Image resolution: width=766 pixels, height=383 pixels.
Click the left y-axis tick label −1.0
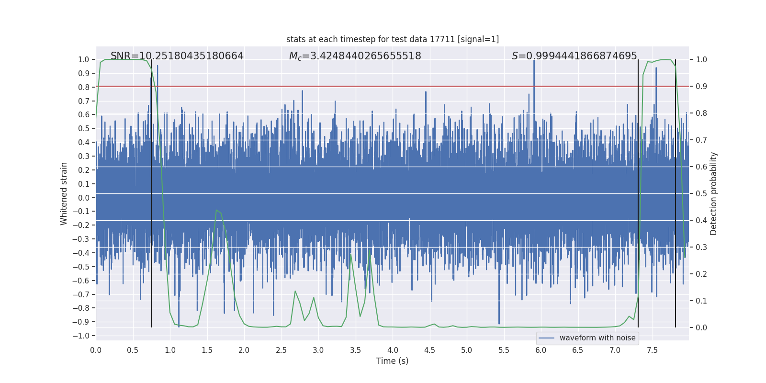tap(81, 336)
